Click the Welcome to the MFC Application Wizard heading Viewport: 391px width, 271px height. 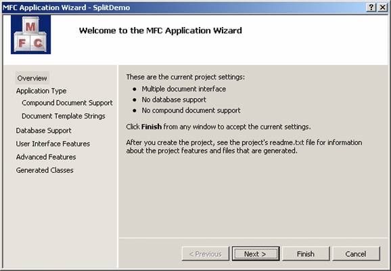(160, 30)
